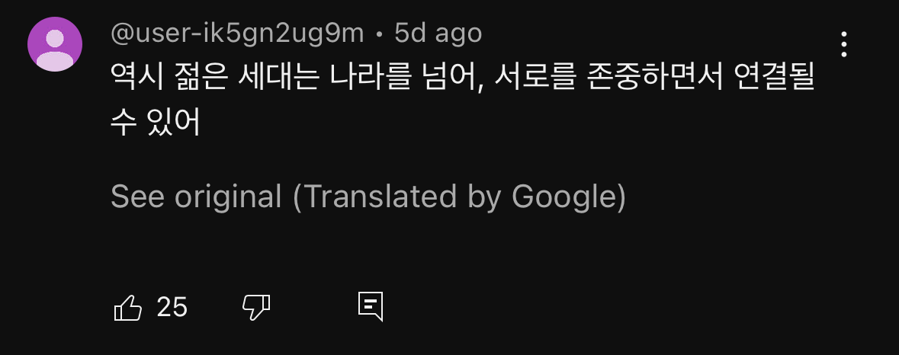Screen dimensions: 899x355
Task: Click the comment's second line "수 있어"
Action: coord(156,122)
